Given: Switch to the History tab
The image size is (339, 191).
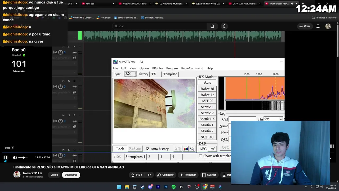Looking at the screenshot, I should (x=143, y=74).
